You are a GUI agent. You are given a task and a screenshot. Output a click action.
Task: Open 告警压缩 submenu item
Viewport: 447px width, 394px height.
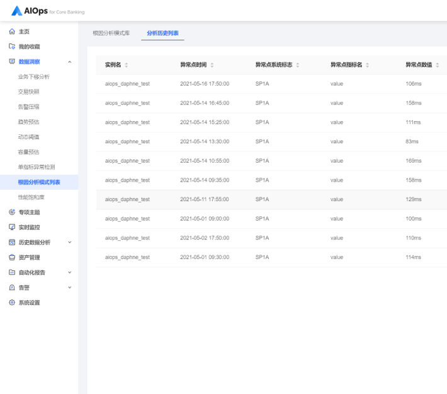[28, 107]
